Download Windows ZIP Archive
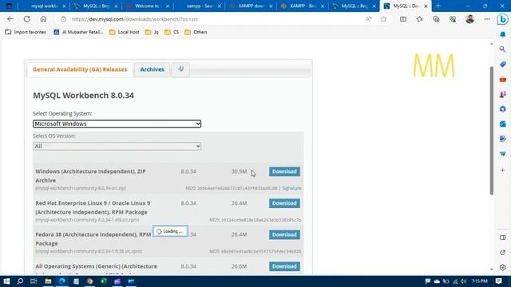Image resolution: width=511 pixels, height=287 pixels. 284,171
